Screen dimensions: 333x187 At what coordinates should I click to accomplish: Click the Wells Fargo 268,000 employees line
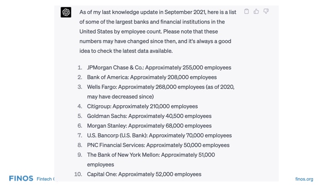click(160, 87)
